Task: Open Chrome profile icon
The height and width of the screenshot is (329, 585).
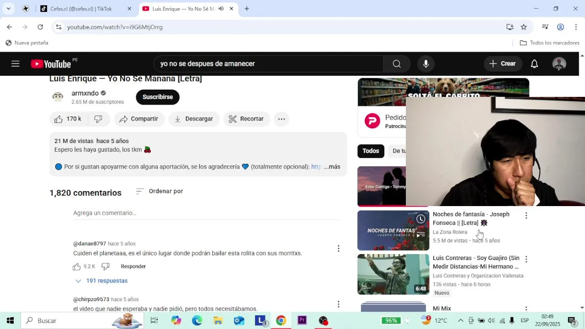Action: 560,27
